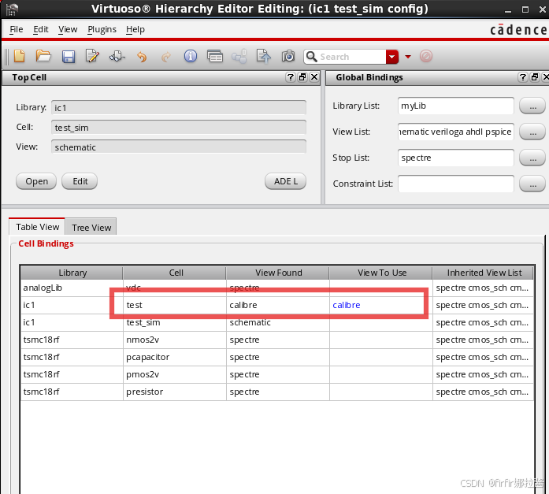Click the camera snapshot icon

[287, 56]
